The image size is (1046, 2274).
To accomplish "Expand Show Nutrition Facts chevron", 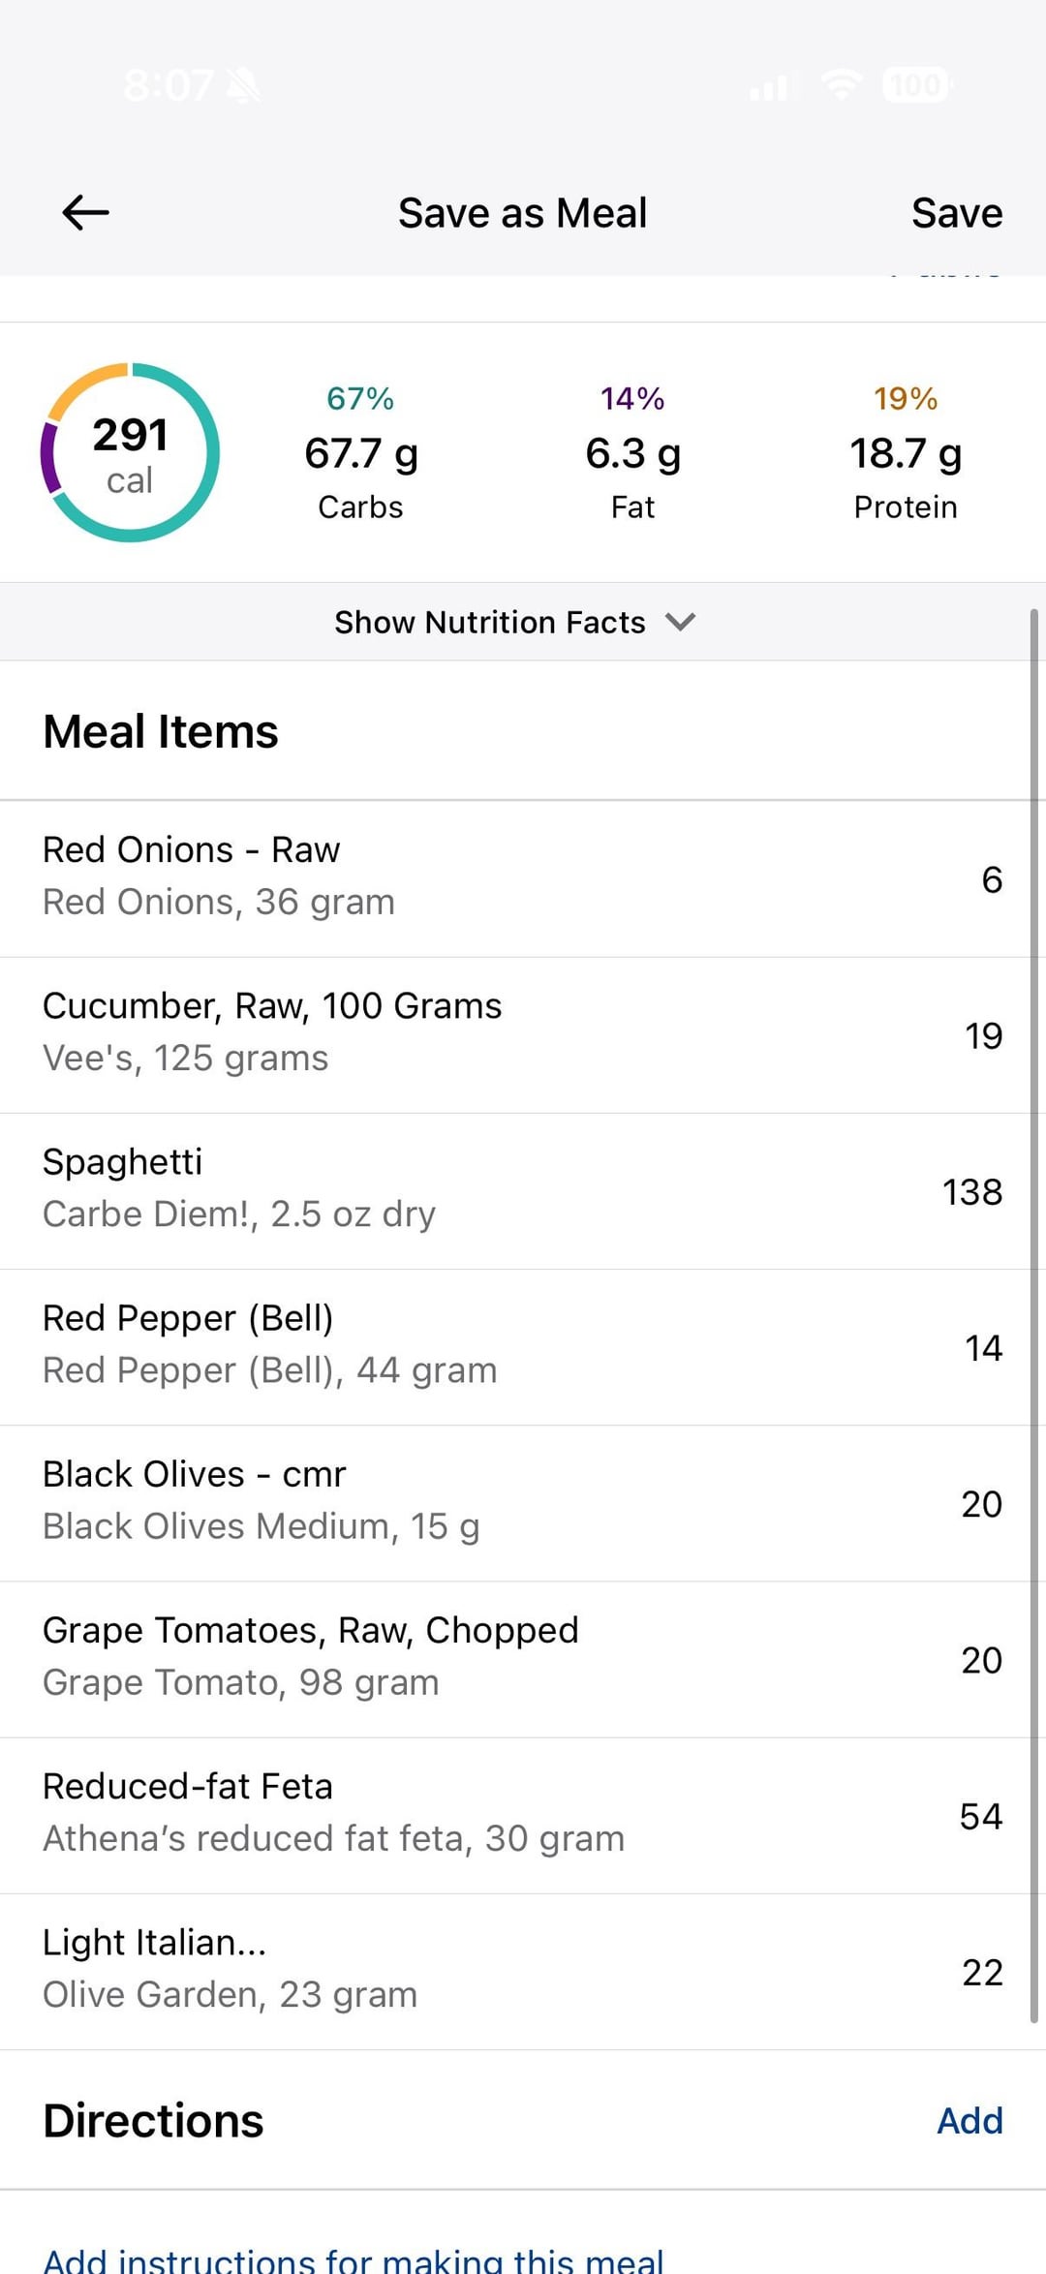I will coord(680,622).
